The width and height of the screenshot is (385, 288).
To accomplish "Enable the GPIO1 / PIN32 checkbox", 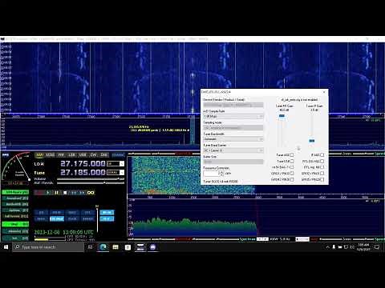I will pyautogui.click(x=292, y=174).
